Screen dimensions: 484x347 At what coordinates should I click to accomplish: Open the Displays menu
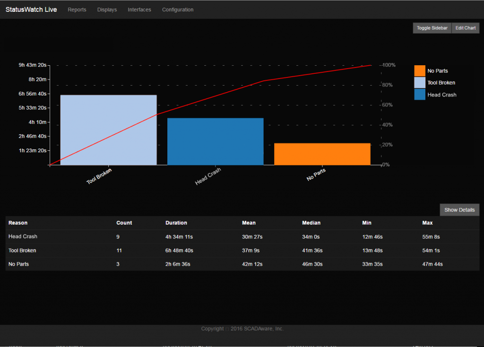[x=107, y=9]
